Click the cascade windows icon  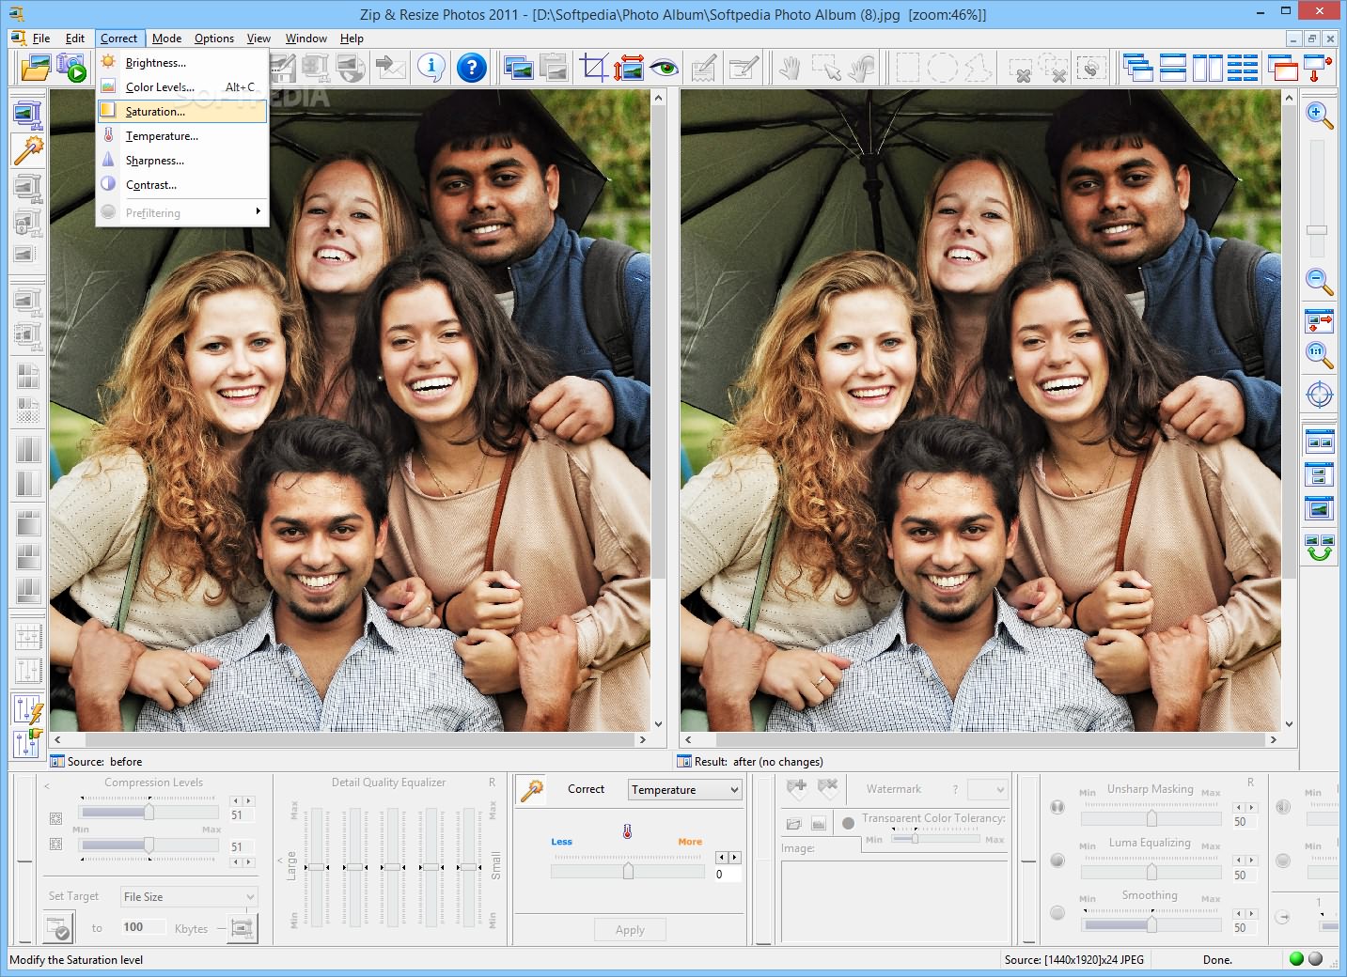coord(1137,68)
